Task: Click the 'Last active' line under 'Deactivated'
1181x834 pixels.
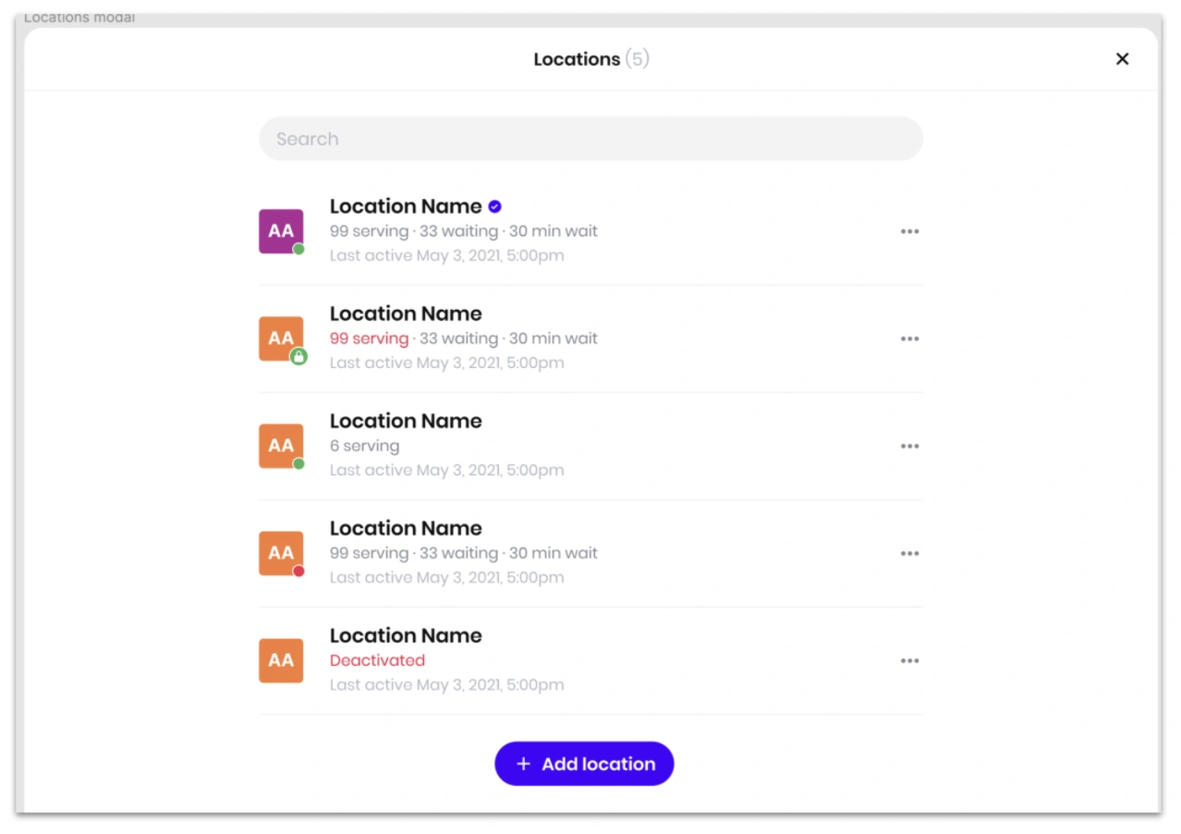Action: pyautogui.click(x=446, y=685)
